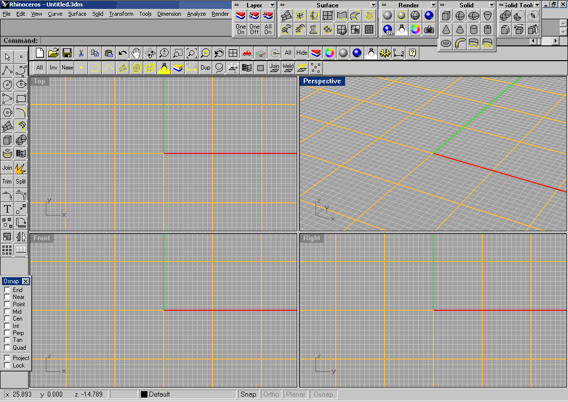Click the torus icon in Solid toolbar

[446, 43]
